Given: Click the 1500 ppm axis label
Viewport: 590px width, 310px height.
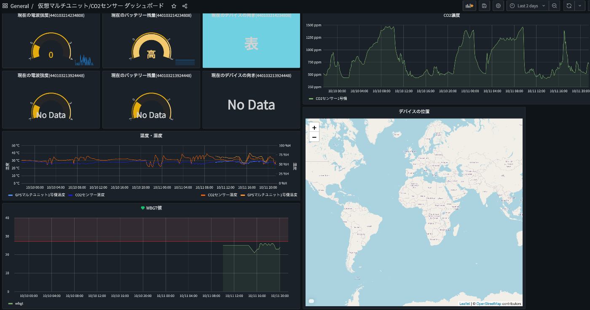Looking at the screenshot, I should (x=314, y=25).
